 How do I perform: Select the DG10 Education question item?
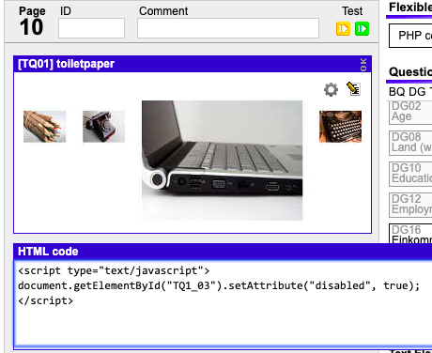tap(410, 174)
